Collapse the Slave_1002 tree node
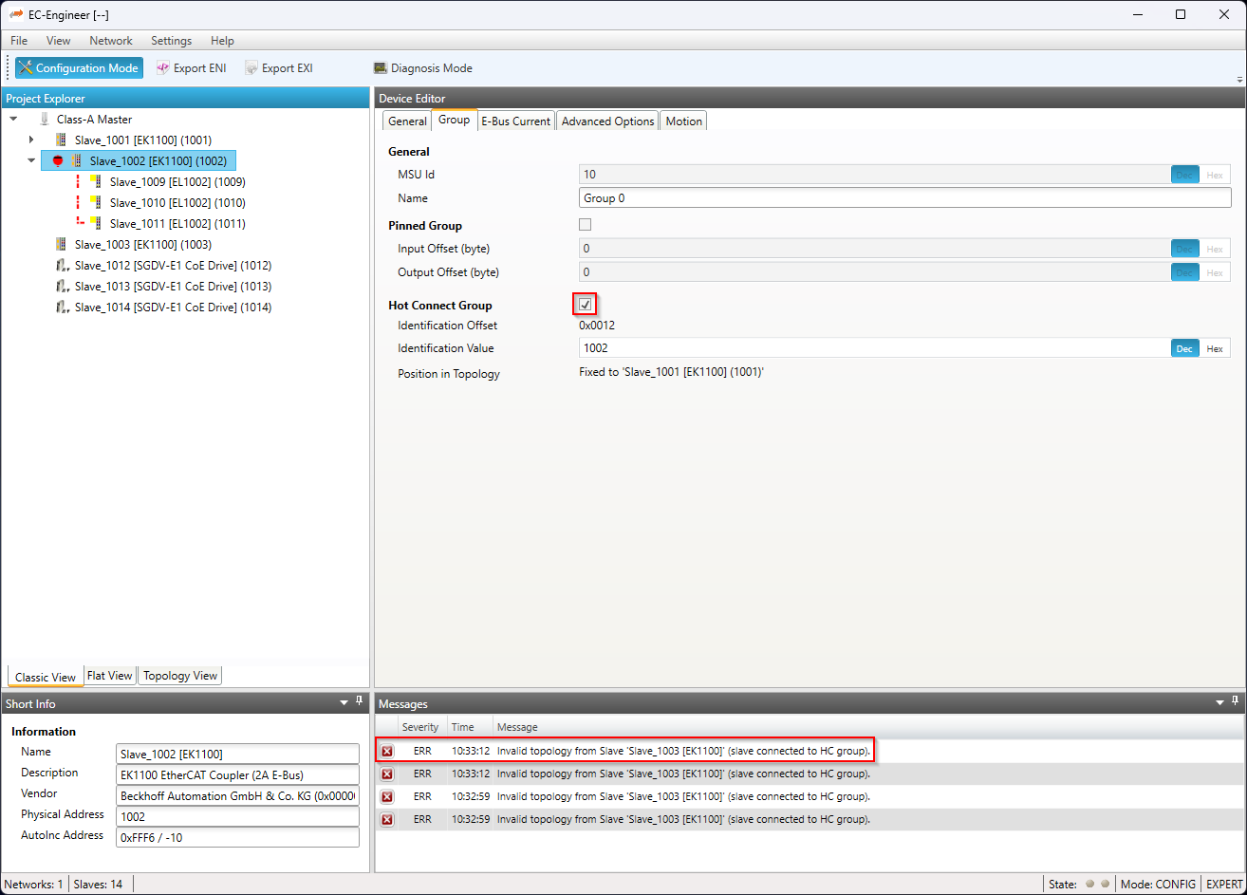 [x=31, y=161]
